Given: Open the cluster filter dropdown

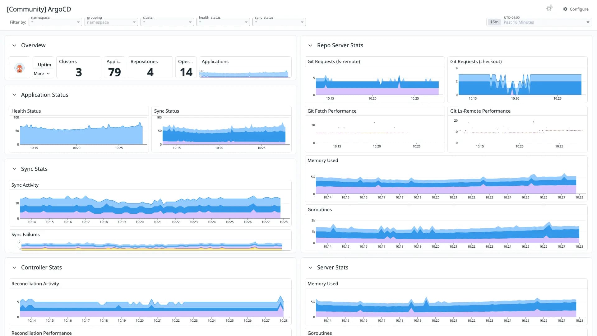Looking at the screenshot, I should [167, 22].
